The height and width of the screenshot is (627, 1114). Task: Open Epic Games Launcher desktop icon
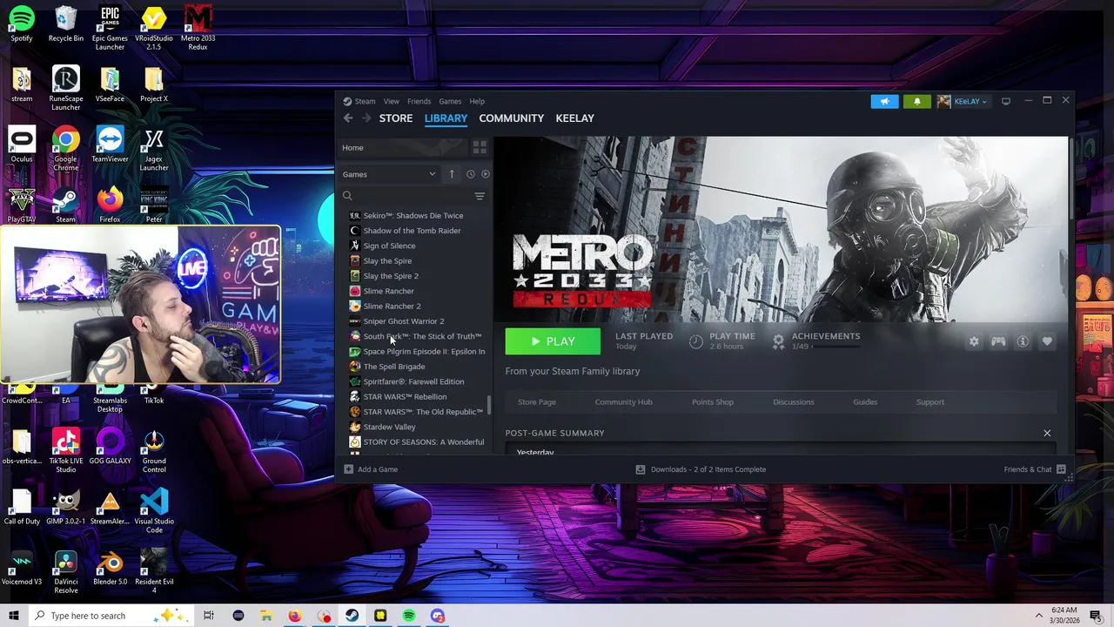click(110, 28)
